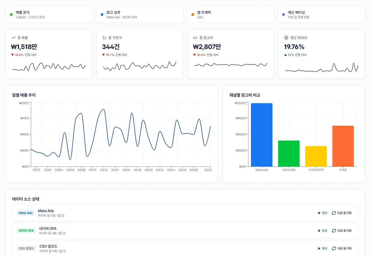Click the ₩1,518만 total revenue value

point(24,47)
